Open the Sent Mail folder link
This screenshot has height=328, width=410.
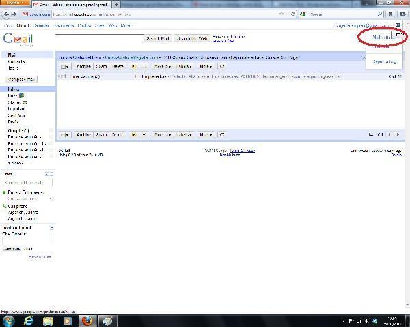(18, 116)
